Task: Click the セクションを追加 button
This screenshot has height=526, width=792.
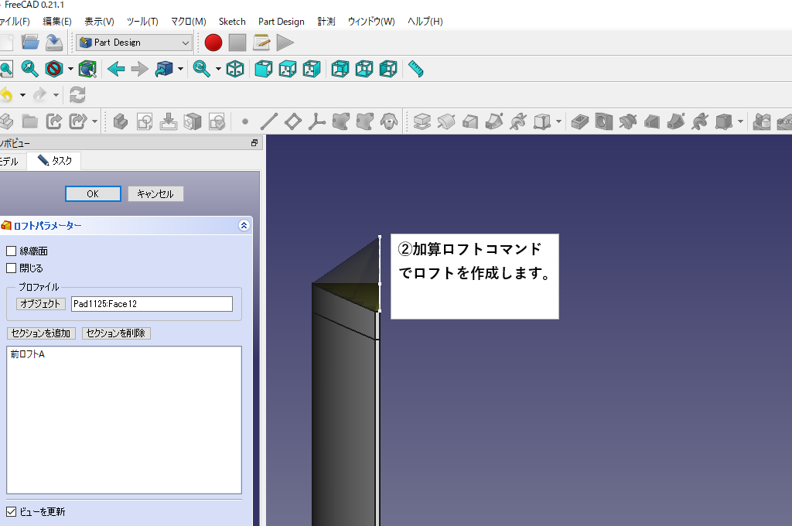Action: [x=42, y=333]
